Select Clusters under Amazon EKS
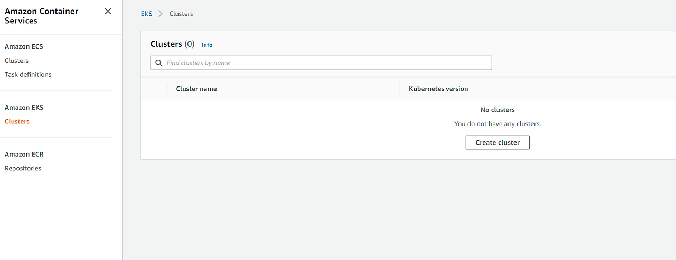Screen dimensions: 676x260 pyautogui.click(x=17, y=121)
